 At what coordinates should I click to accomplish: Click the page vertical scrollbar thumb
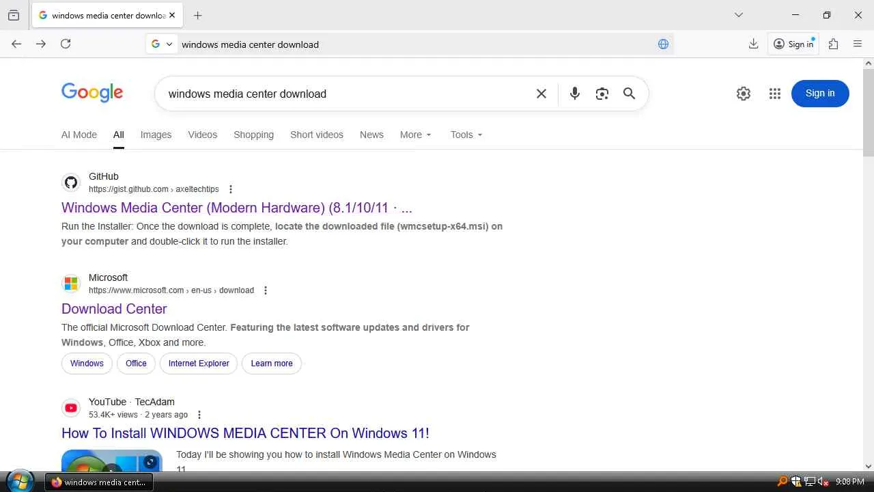click(869, 113)
